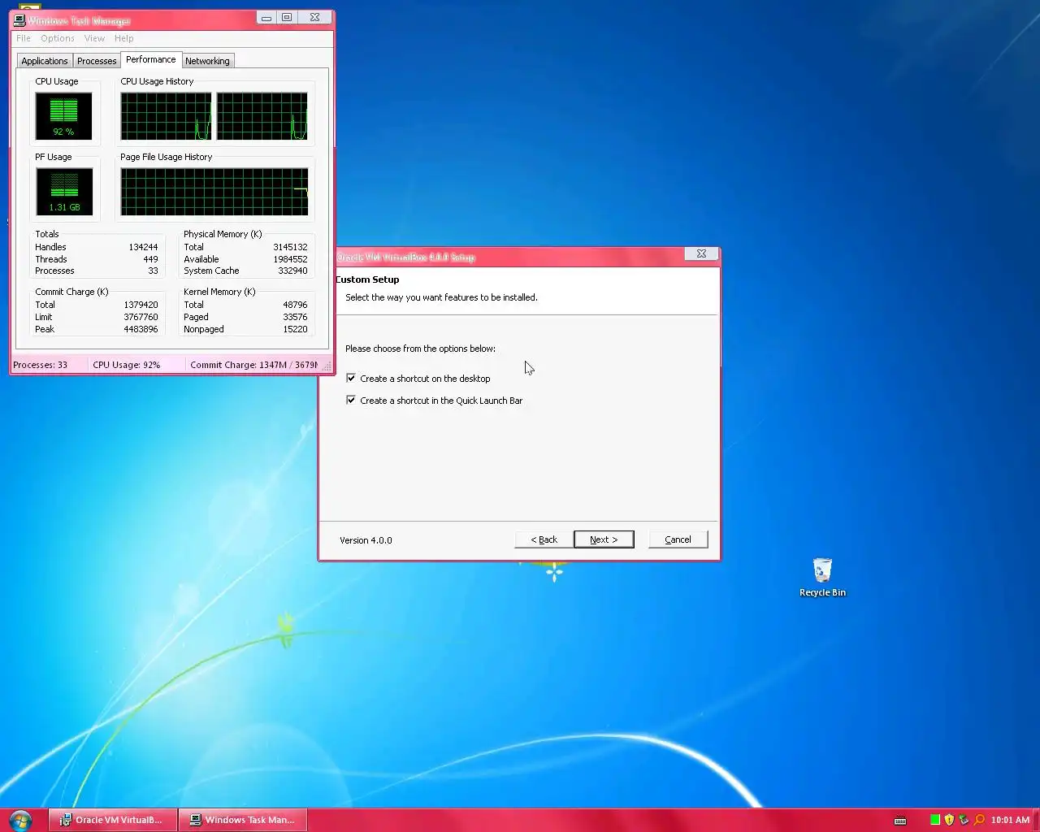Click the Custom Setup heading
The image size is (1040, 832).
(x=367, y=279)
